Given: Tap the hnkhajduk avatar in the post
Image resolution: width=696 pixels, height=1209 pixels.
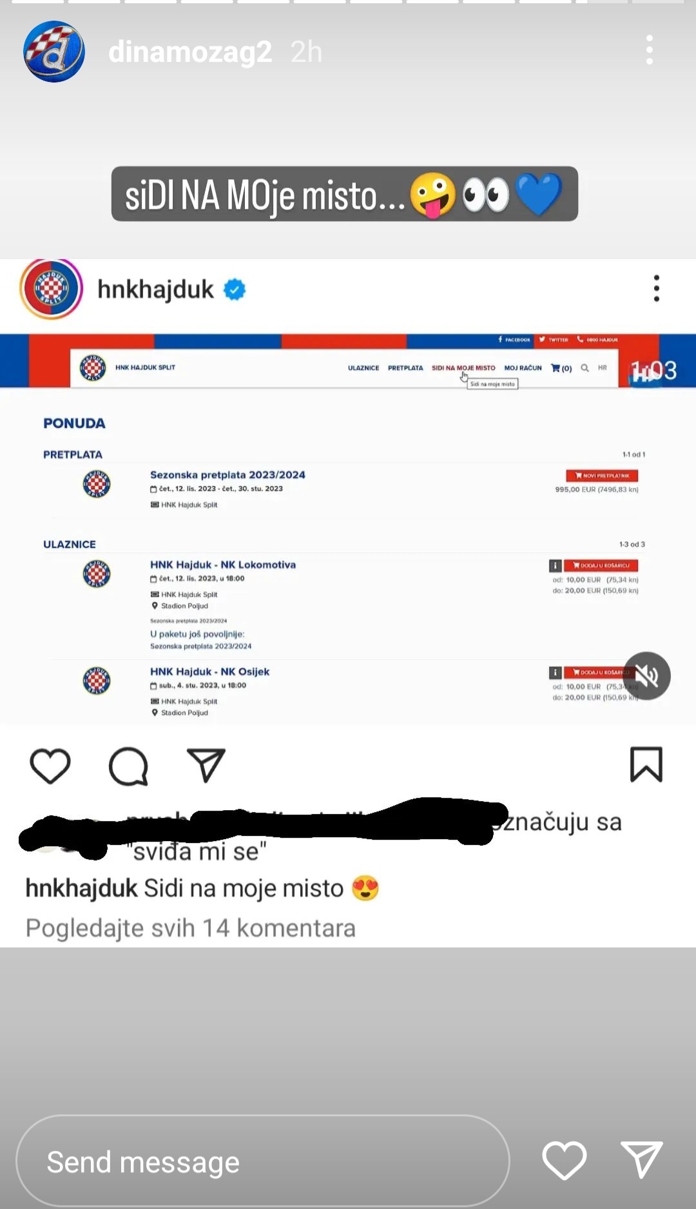Looking at the screenshot, I should point(52,288).
